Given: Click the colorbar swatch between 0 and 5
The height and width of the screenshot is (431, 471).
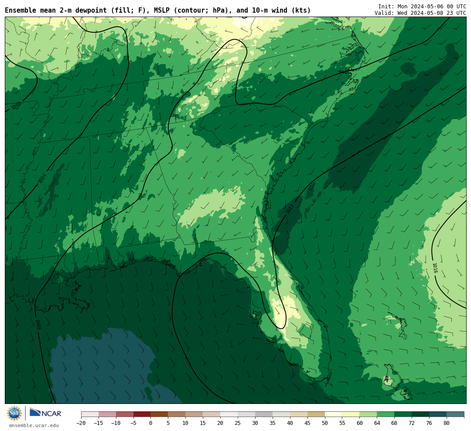Looking at the screenshot, I should [159, 414].
